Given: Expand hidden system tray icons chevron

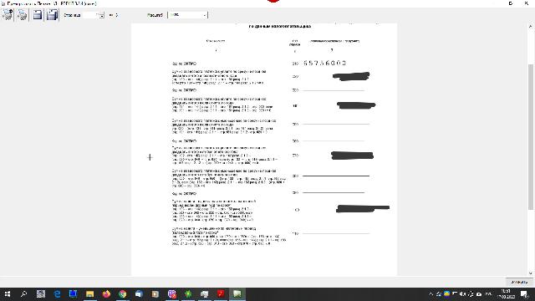Looking at the screenshot, I should click(x=431, y=293).
